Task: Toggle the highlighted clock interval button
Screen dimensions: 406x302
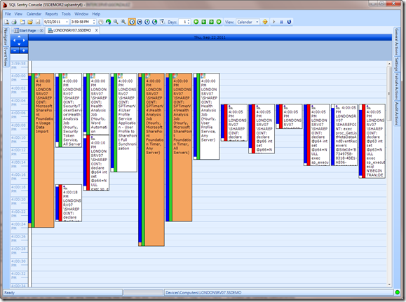Action: pyautogui.click(x=132, y=22)
